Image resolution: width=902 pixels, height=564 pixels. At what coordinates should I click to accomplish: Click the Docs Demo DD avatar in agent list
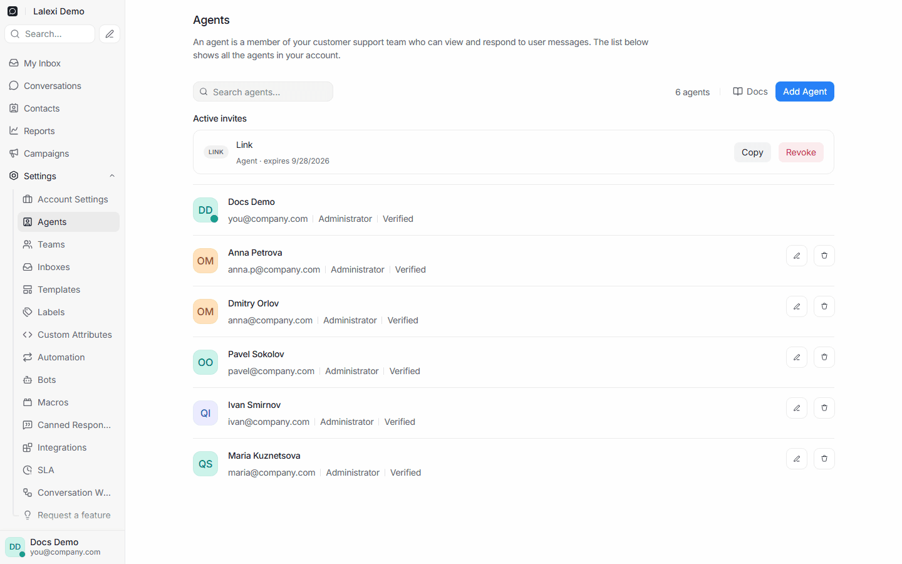(205, 210)
